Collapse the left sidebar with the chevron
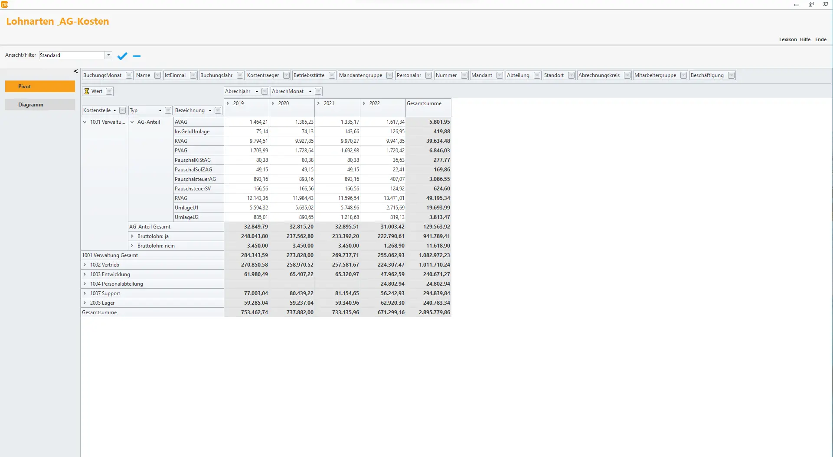The image size is (833, 457). (75, 71)
